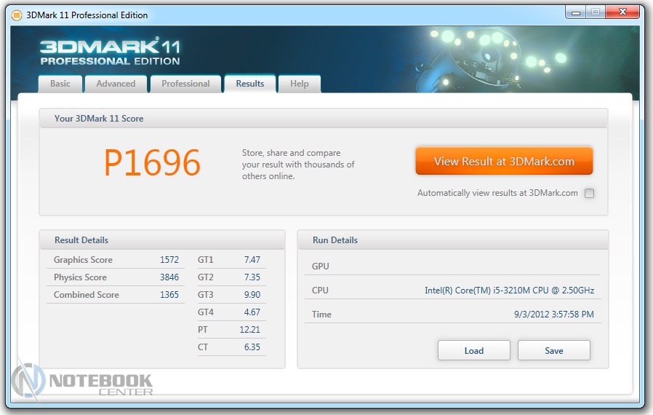Click the Intel Core i5-3210M CPU text

point(509,290)
